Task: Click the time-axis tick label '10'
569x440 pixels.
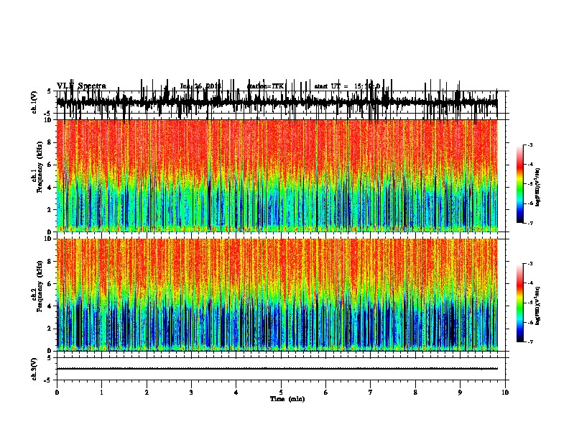Action: 505,393
